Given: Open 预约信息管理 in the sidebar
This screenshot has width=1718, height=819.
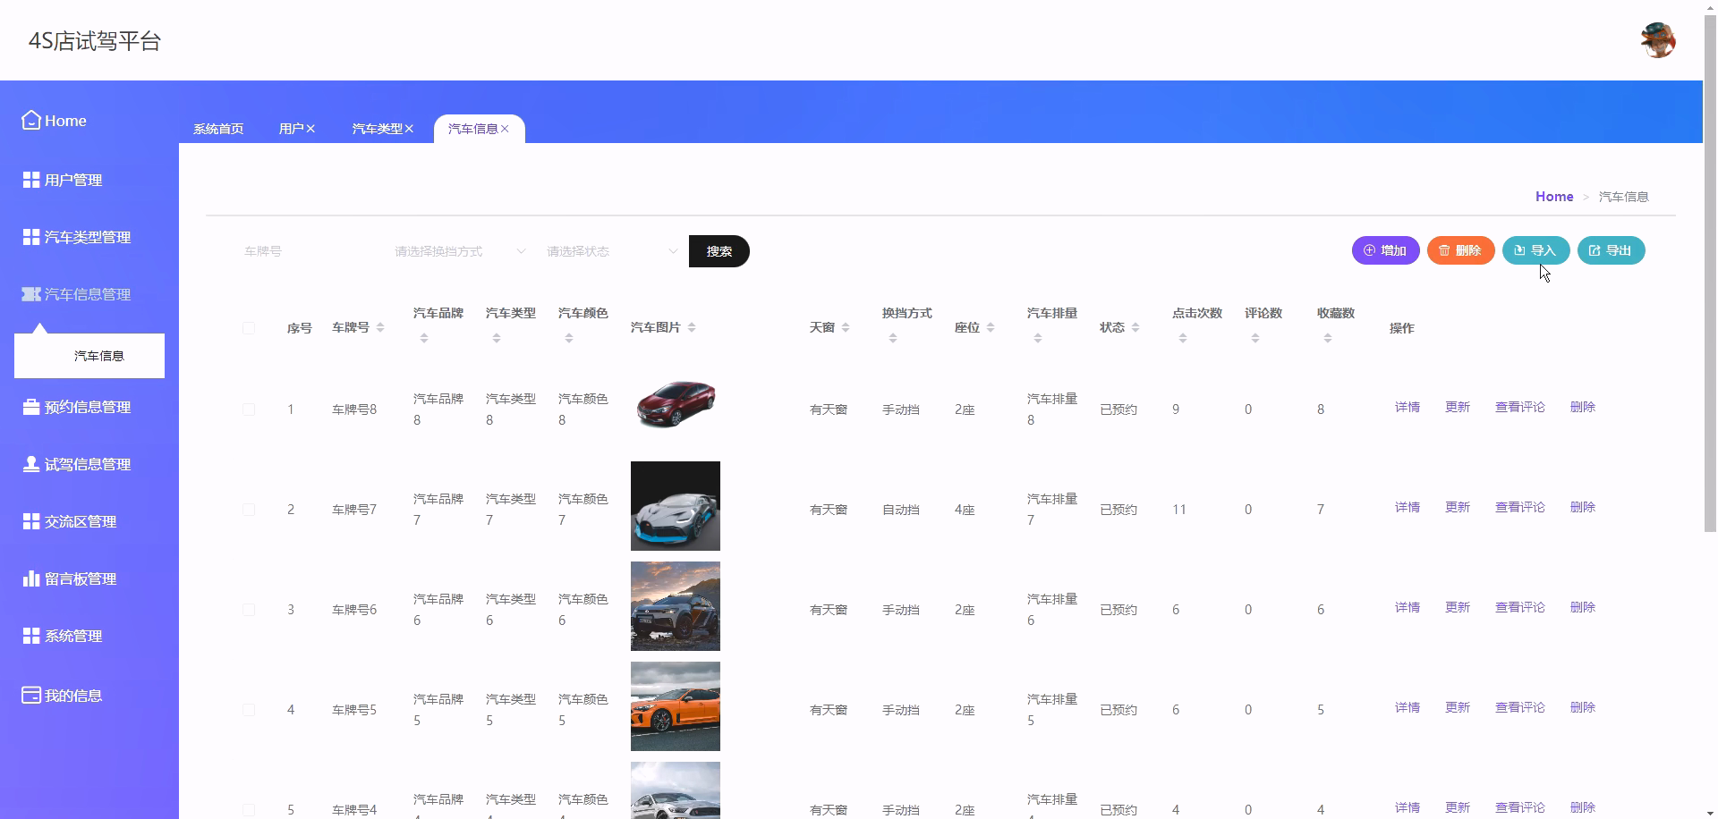Looking at the screenshot, I should (29, 407).
